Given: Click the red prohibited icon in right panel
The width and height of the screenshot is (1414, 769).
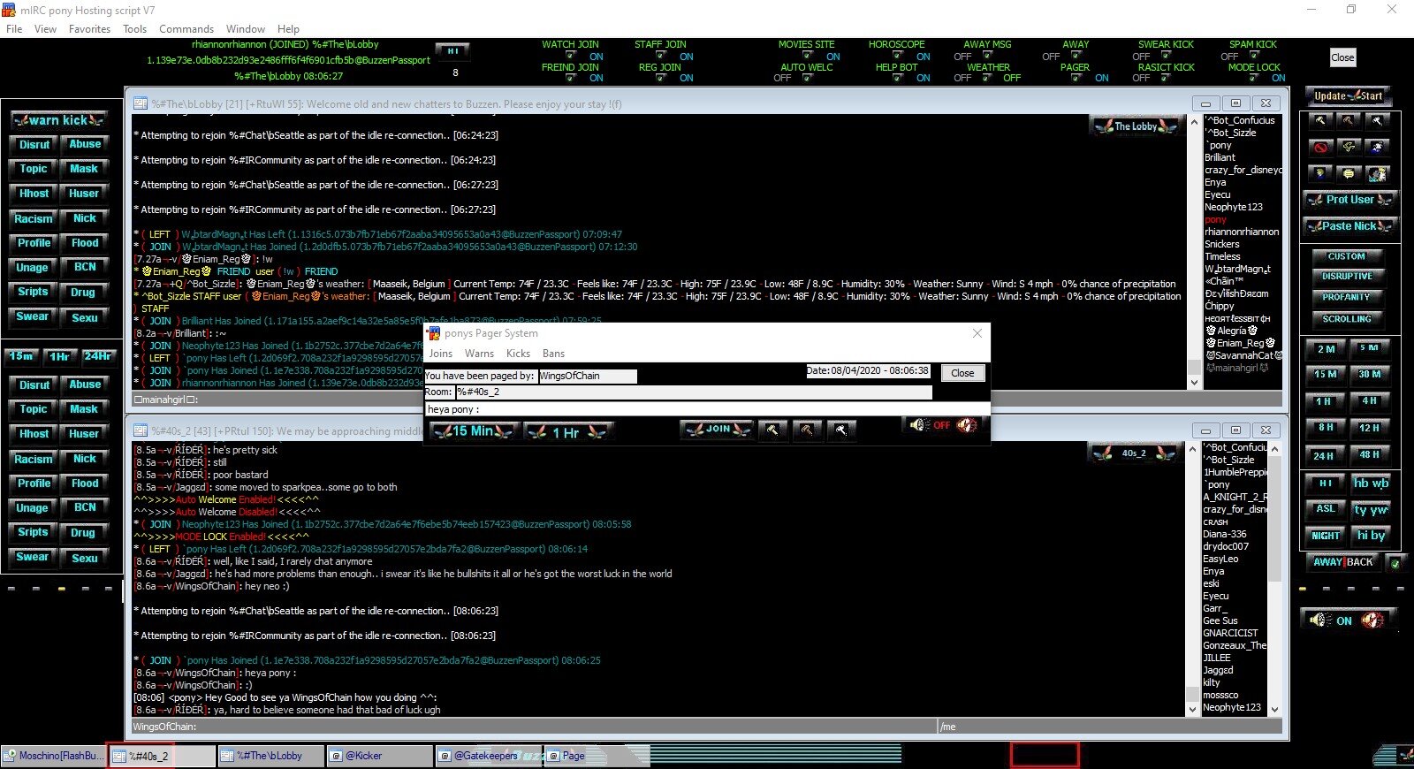Looking at the screenshot, I should tap(1320, 147).
